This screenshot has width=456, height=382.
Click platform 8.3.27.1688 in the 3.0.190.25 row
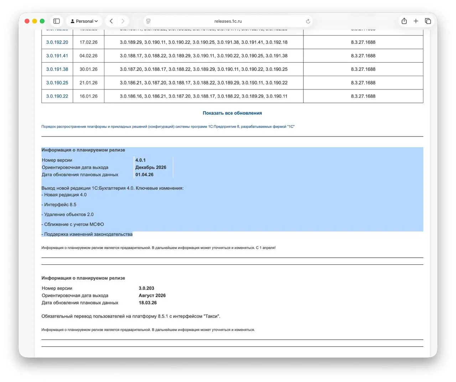tap(363, 83)
